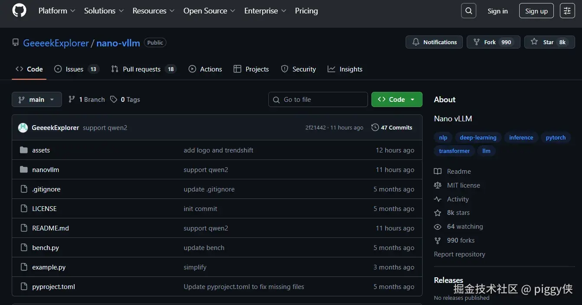Viewport: 582px width, 305px height.
Task: Click the 'update bench' commit message
Action: point(204,248)
